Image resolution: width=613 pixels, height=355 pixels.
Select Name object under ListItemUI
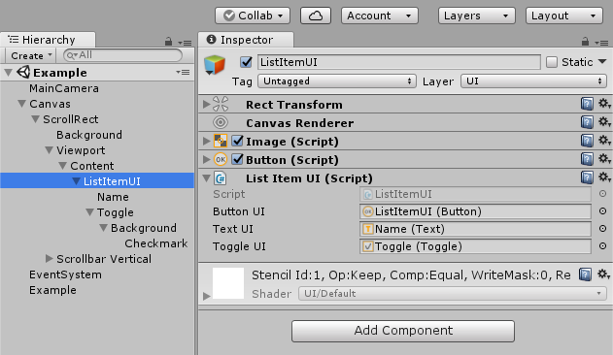click(113, 197)
